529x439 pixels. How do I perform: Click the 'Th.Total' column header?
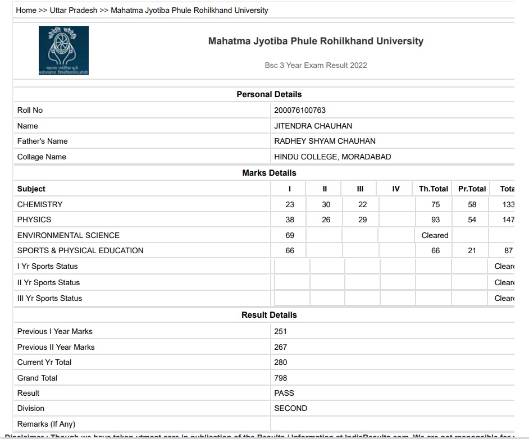coord(434,189)
